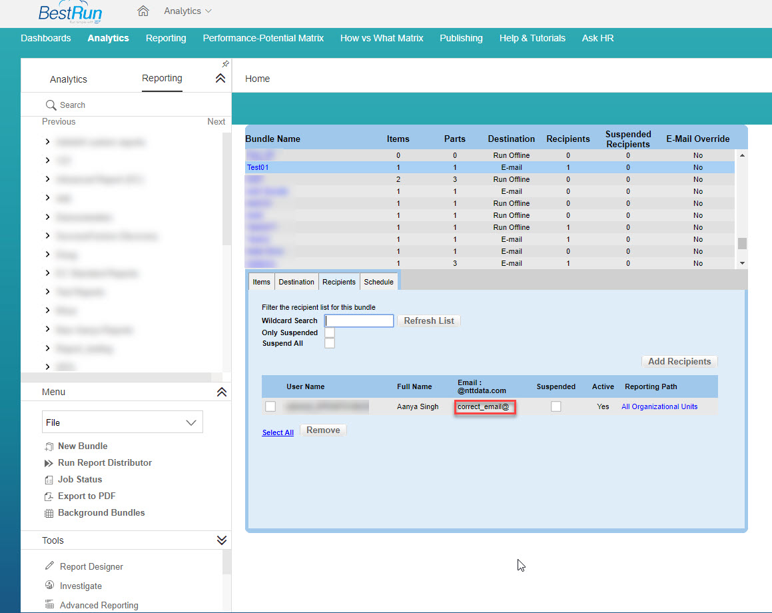772x613 pixels.
Task: Click Previous in the report list
Action: [59, 122]
